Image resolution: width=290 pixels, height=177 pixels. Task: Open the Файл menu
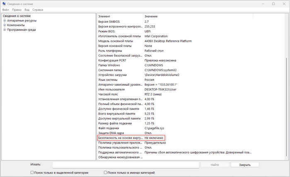[x=5, y=9]
